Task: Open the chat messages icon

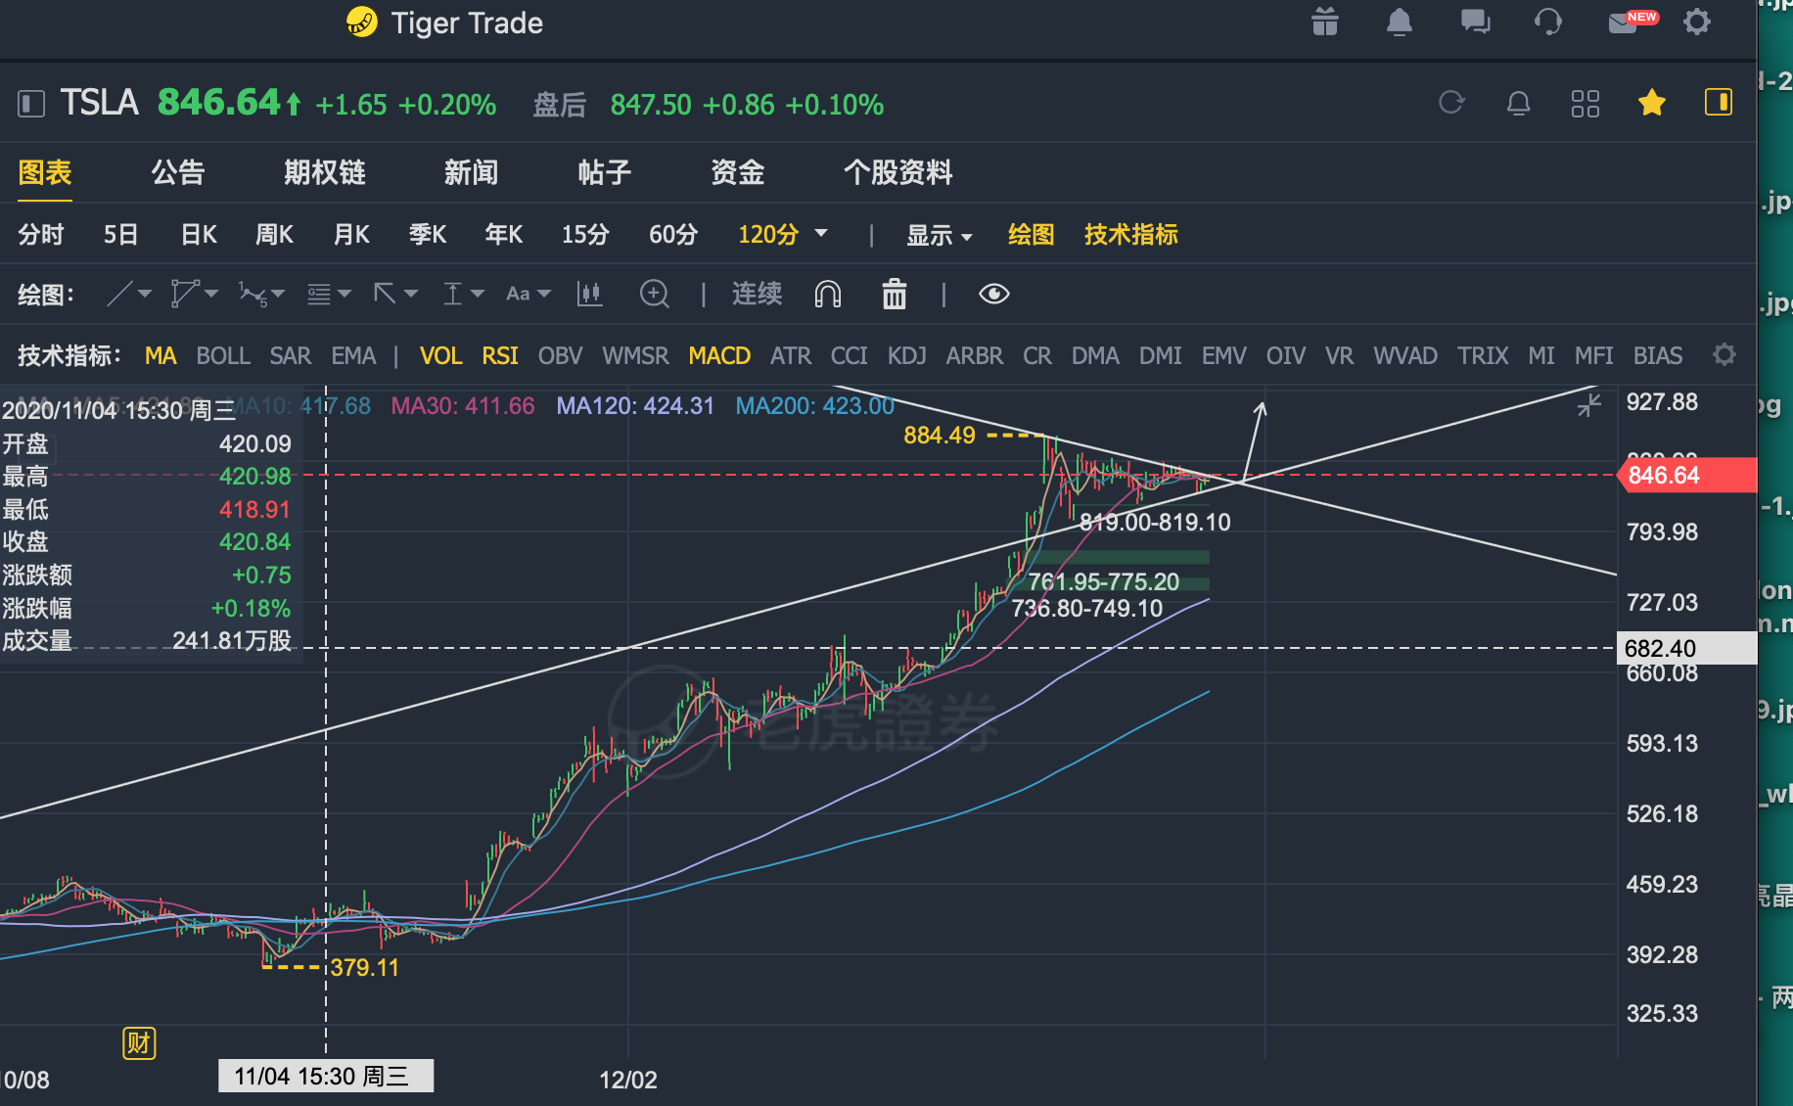Action: (1475, 22)
